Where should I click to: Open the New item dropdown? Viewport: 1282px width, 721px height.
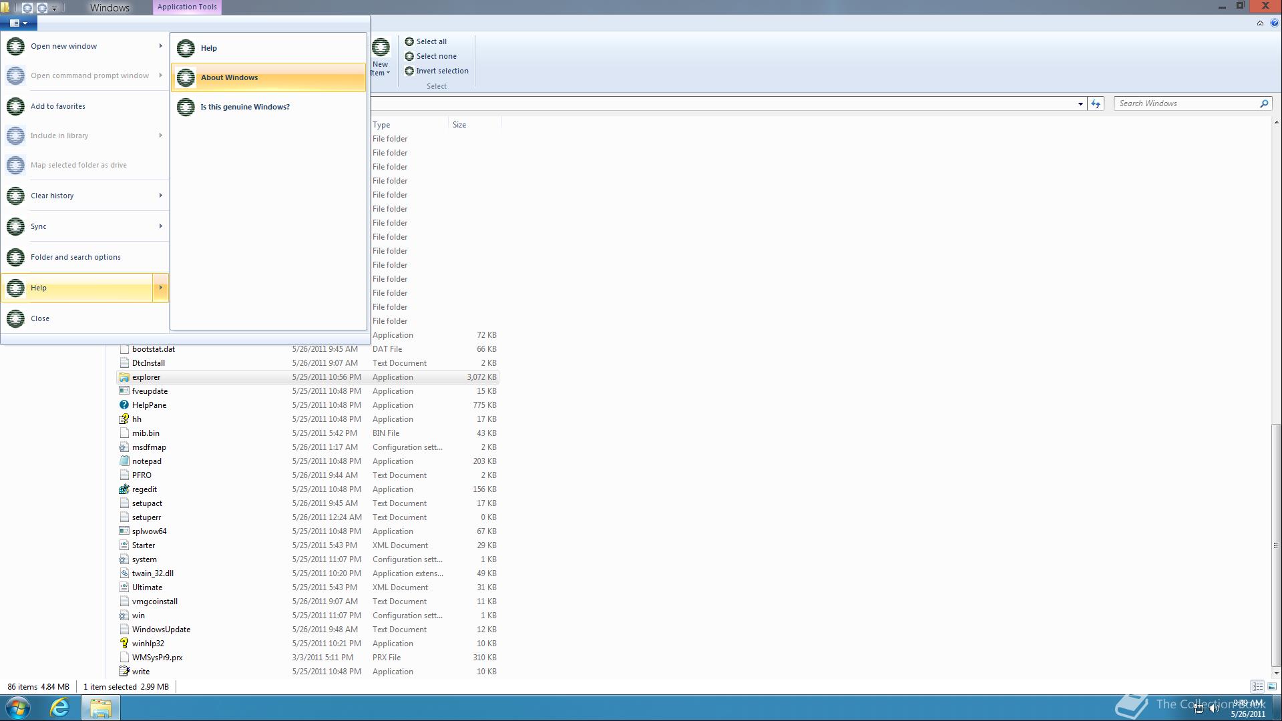(380, 57)
